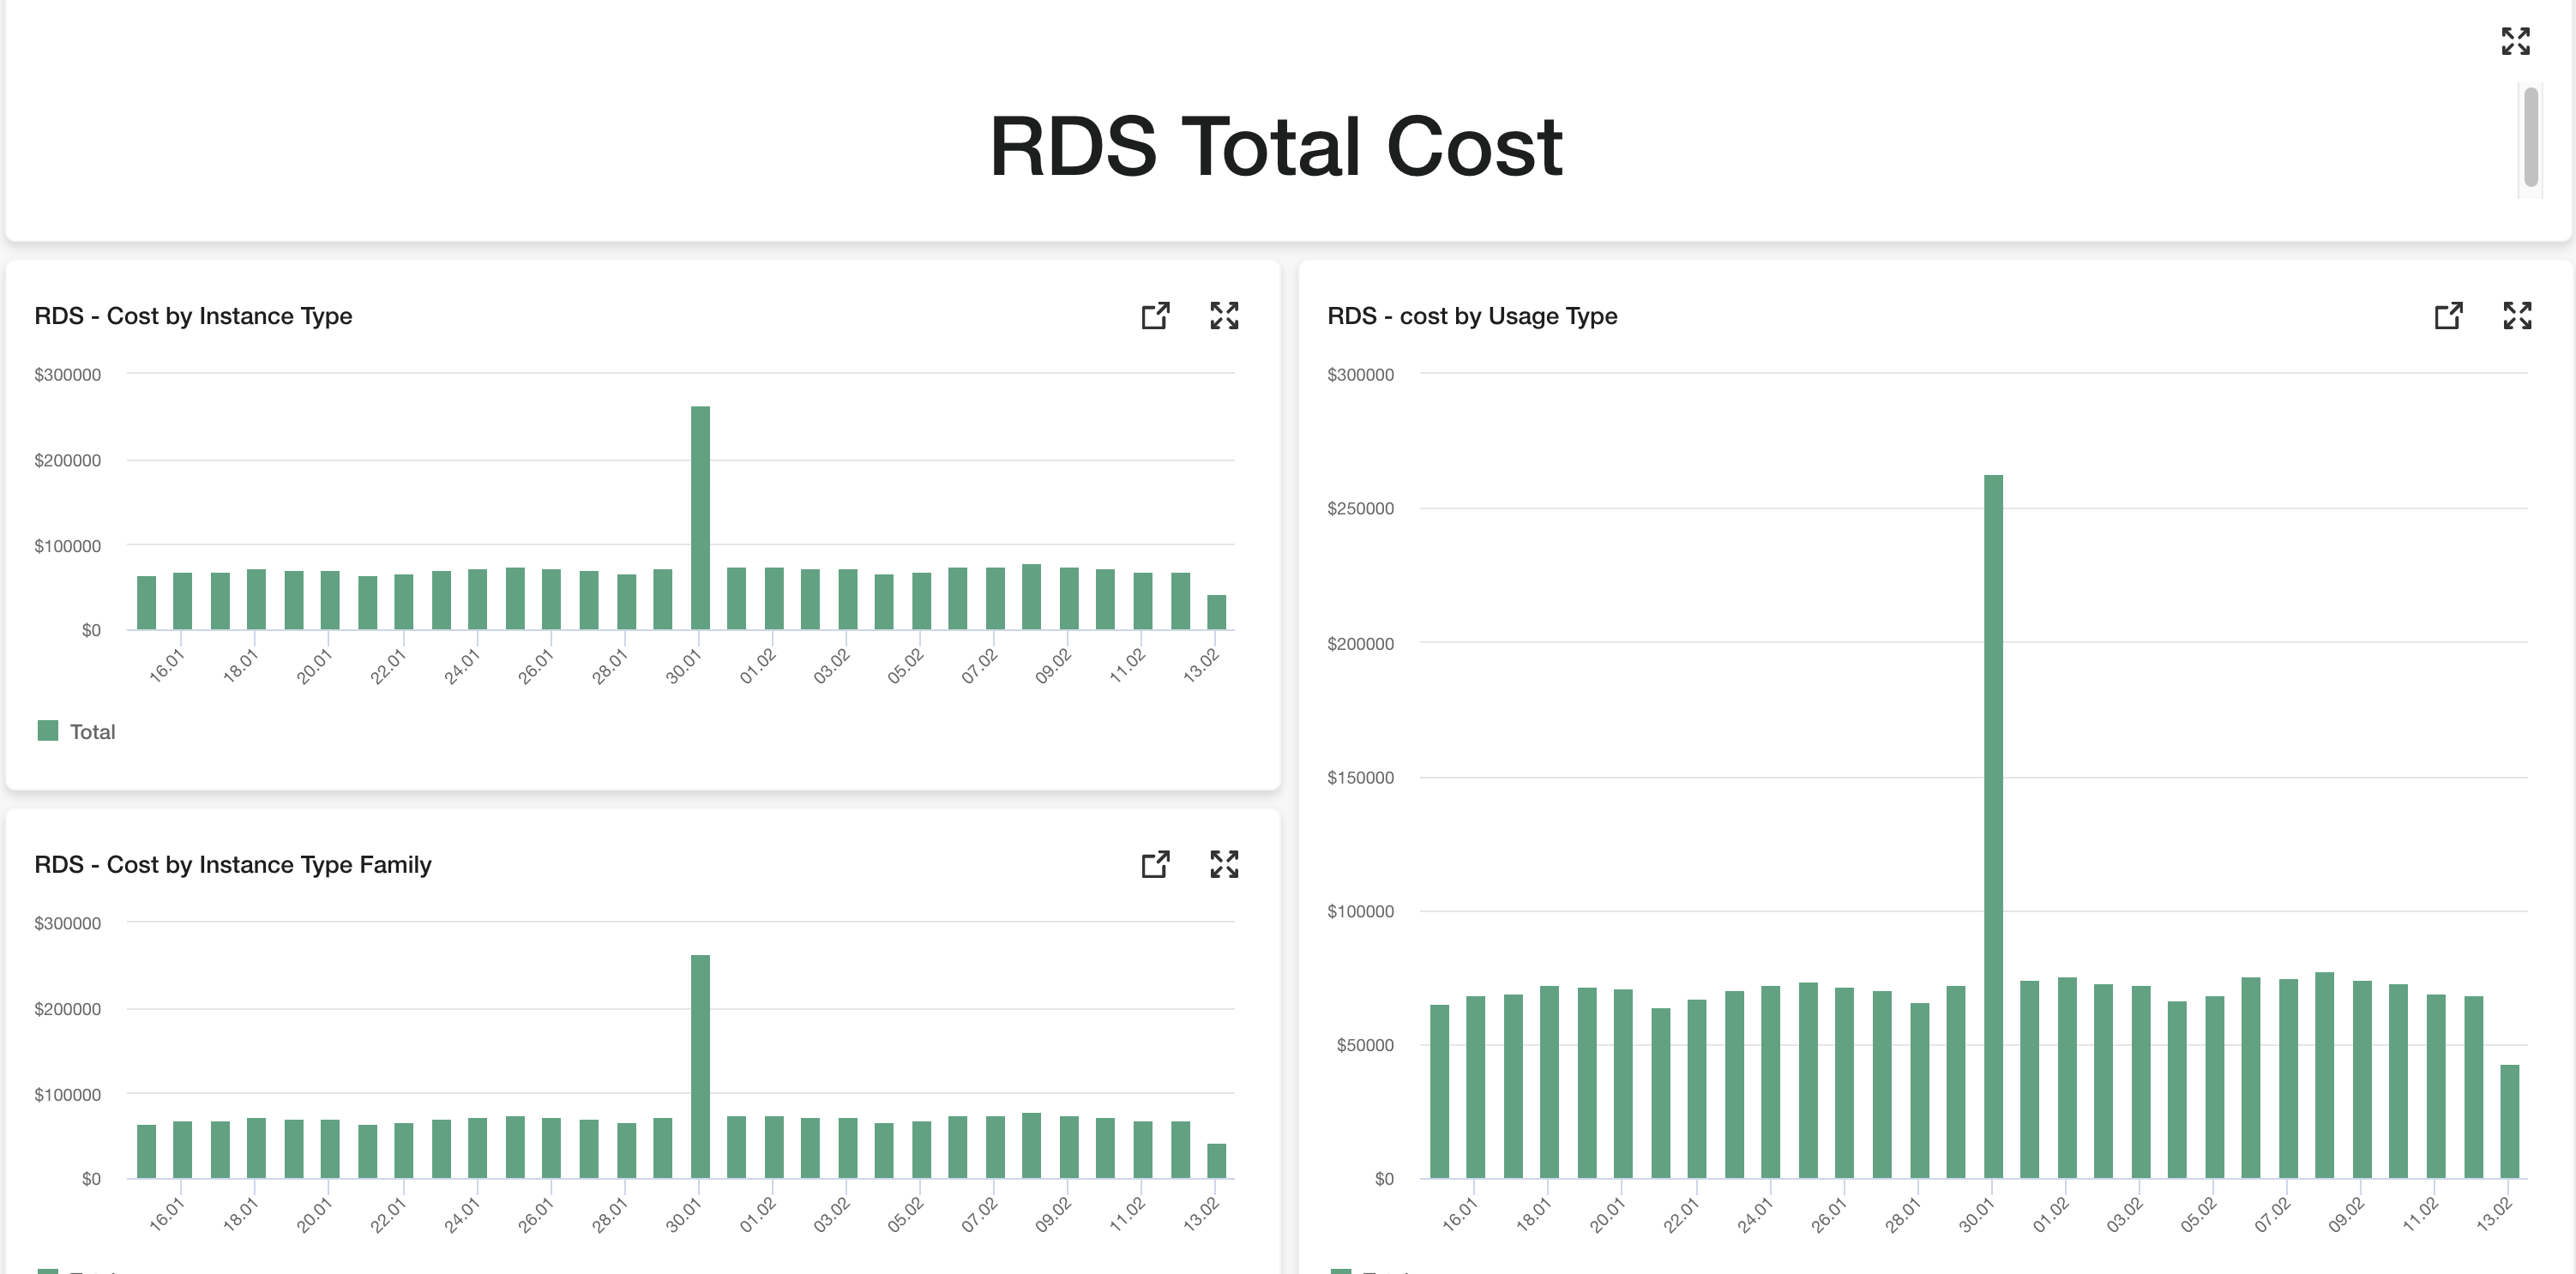Open Cost by Instance Type in new window
The width and height of the screenshot is (2576, 1274).
tap(1155, 316)
